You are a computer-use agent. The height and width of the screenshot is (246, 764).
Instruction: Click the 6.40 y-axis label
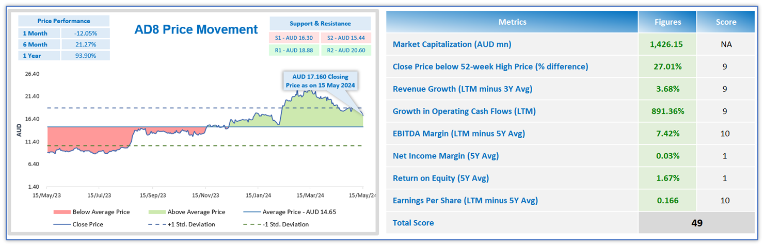(x=33, y=164)
